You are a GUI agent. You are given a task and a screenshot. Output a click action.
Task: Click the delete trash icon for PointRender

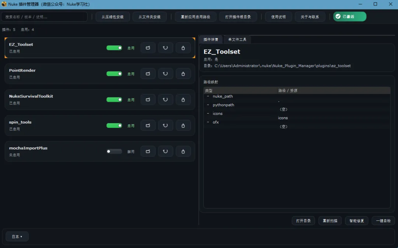(183, 73)
